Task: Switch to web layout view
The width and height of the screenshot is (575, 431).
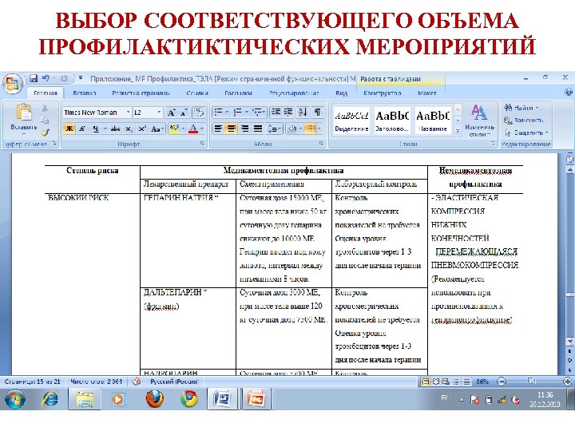Action: [x=446, y=382]
